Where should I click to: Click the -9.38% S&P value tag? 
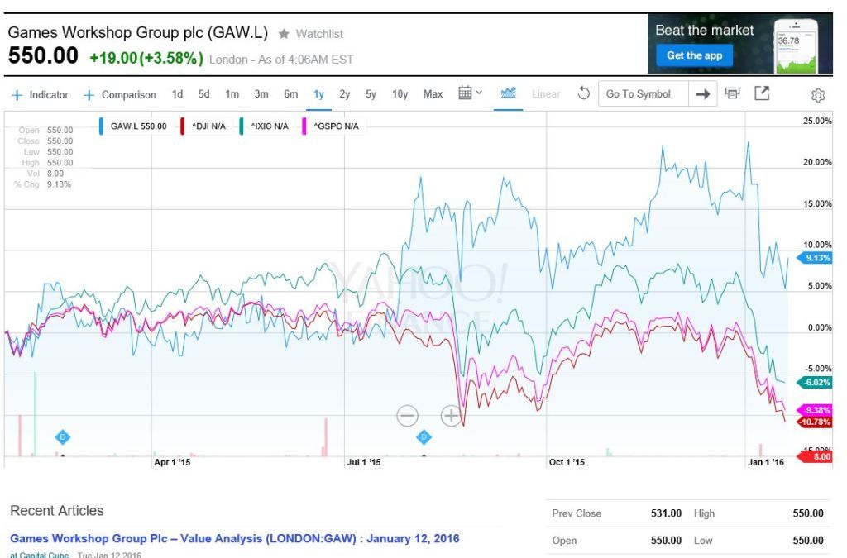tap(815, 410)
